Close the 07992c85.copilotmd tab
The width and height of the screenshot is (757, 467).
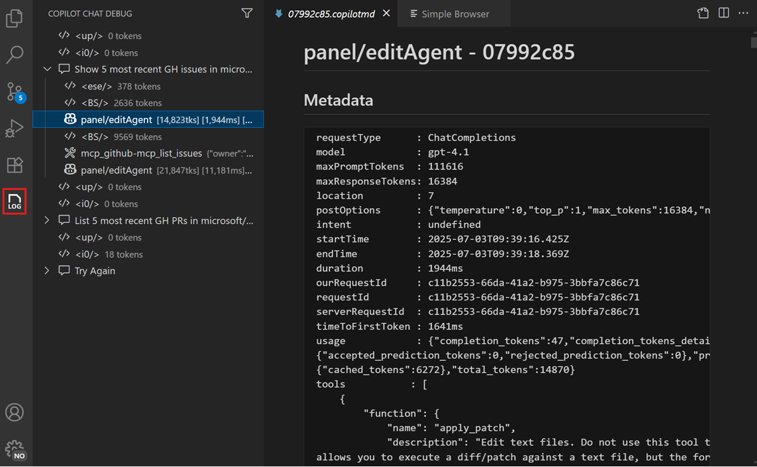click(386, 12)
